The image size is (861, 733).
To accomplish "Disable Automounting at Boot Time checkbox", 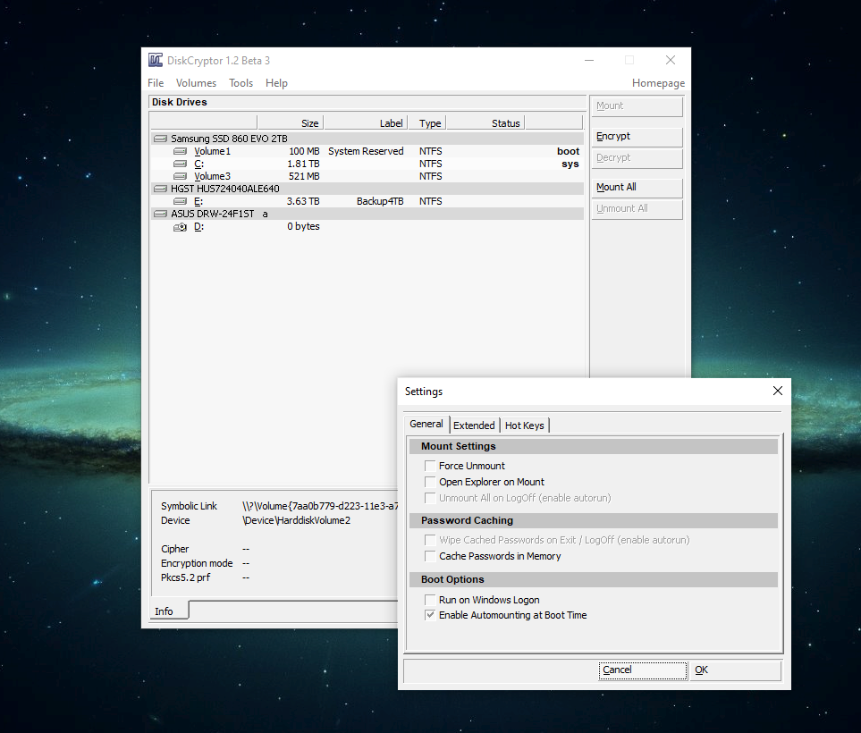I will tap(430, 616).
